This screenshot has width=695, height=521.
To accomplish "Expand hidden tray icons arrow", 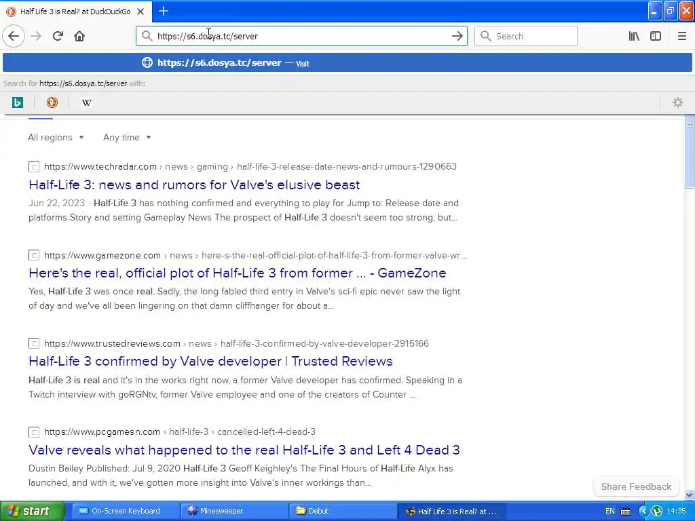I will pyautogui.click(x=643, y=512).
